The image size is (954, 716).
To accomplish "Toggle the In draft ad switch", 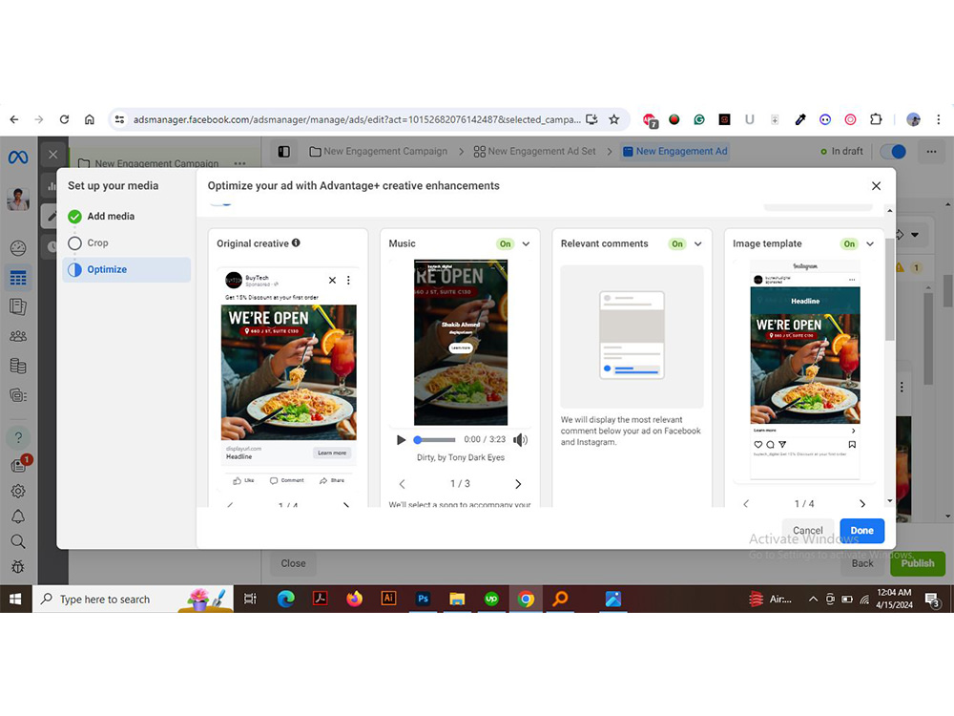I will [x=893, y=152].
